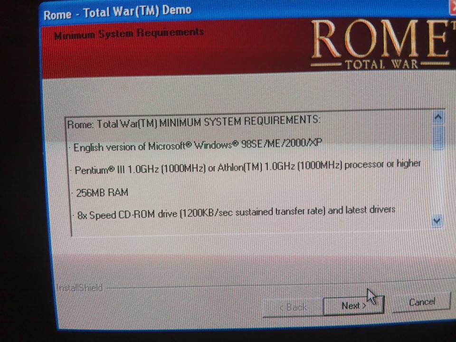Select the 'MINIMUM SYSTEM REQUIREMENTS:' line
456x342 pixels.
(x=194, y=122)
